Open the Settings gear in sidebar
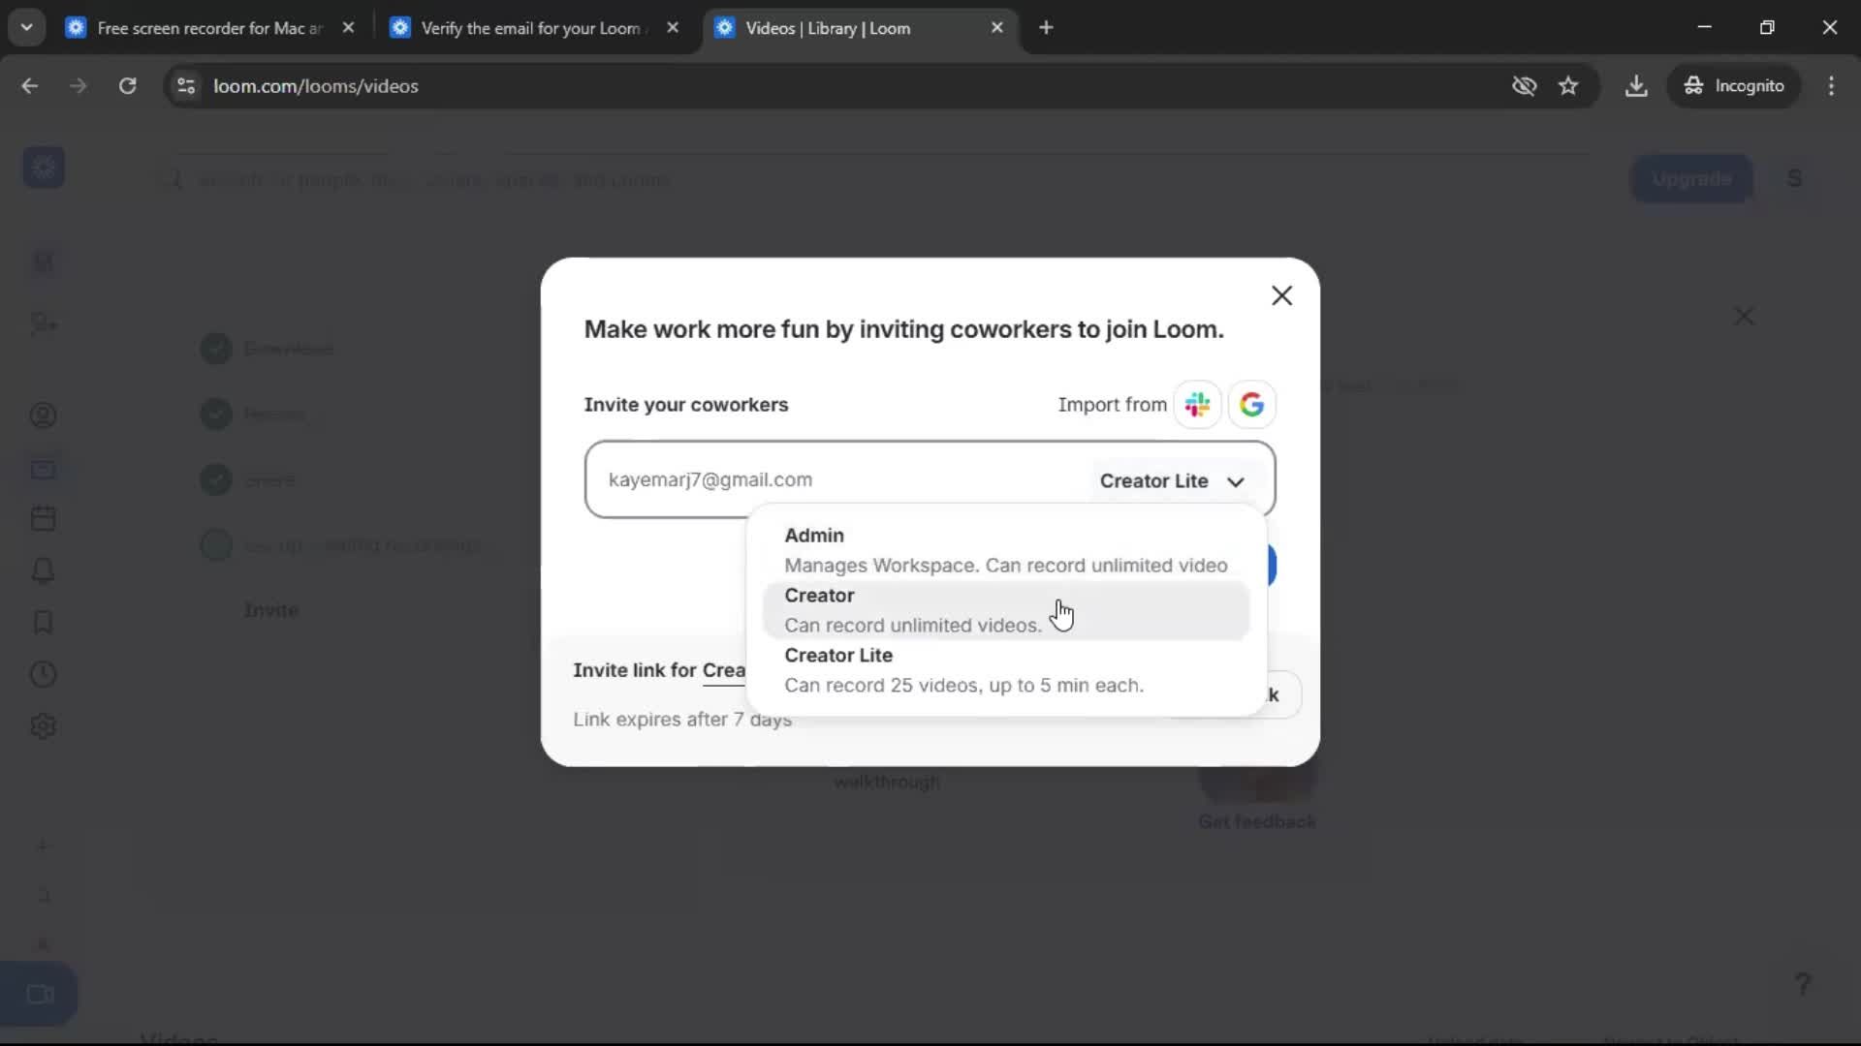 (x=43, y=726)
